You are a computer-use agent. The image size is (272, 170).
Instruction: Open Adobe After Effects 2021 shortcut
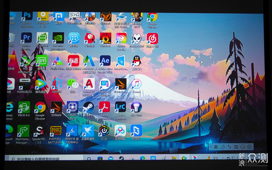(105, 61)
